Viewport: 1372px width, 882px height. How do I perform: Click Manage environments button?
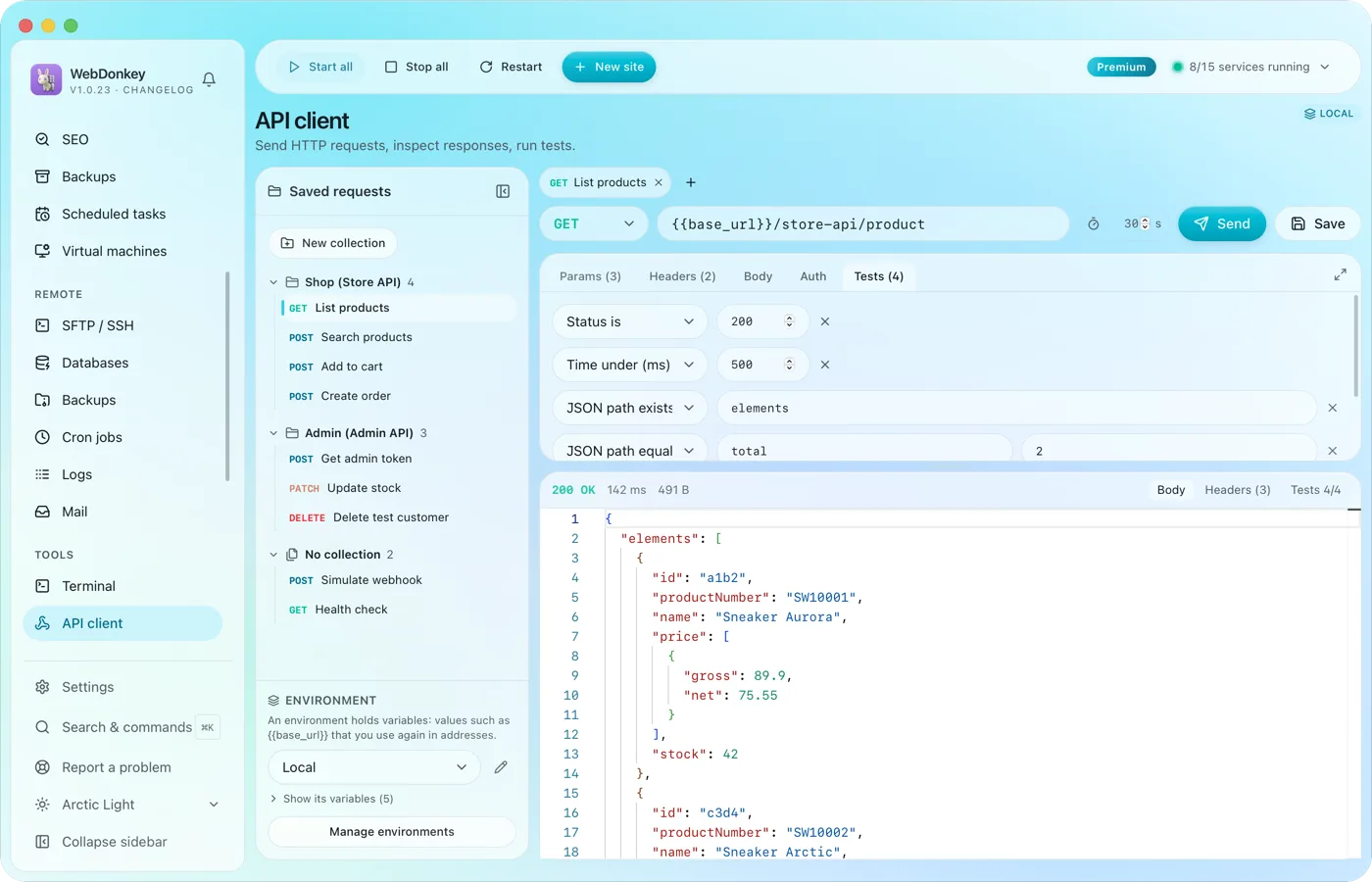[x=392, y=832]
